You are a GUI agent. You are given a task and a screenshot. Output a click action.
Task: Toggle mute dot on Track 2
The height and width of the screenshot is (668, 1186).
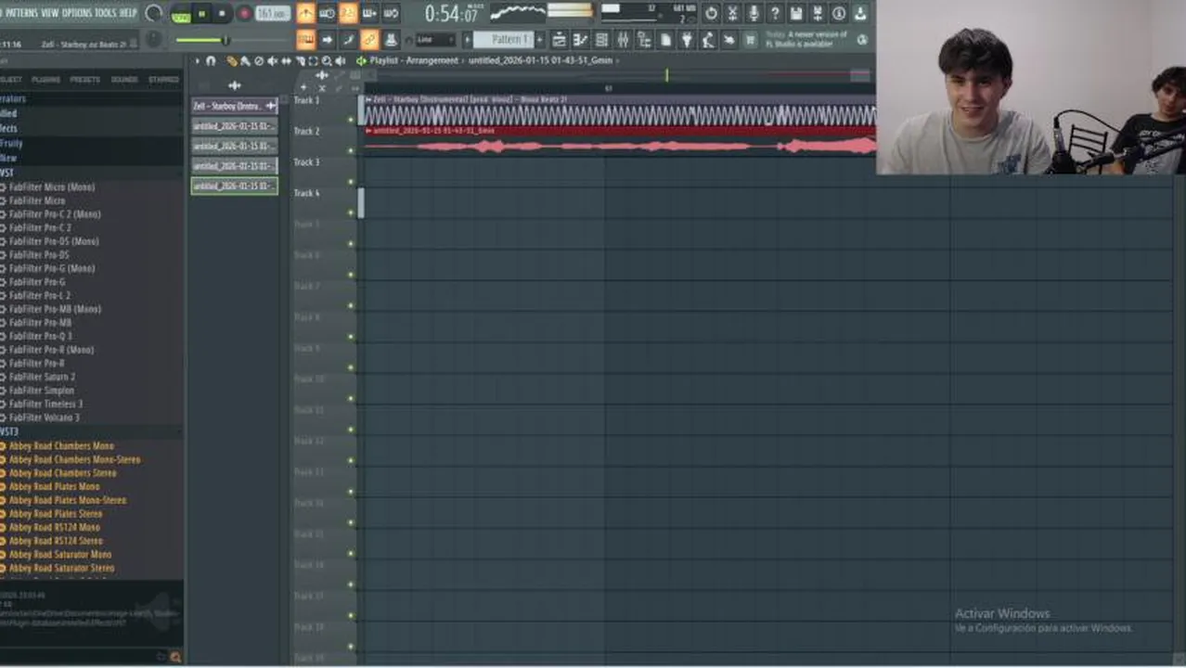(x=351, y=150)
